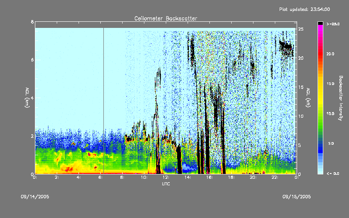Click the '22:' UTC time tick
The height and width of the screenshot is (218, 349).
pyautogui.click(x=275, y=177)
